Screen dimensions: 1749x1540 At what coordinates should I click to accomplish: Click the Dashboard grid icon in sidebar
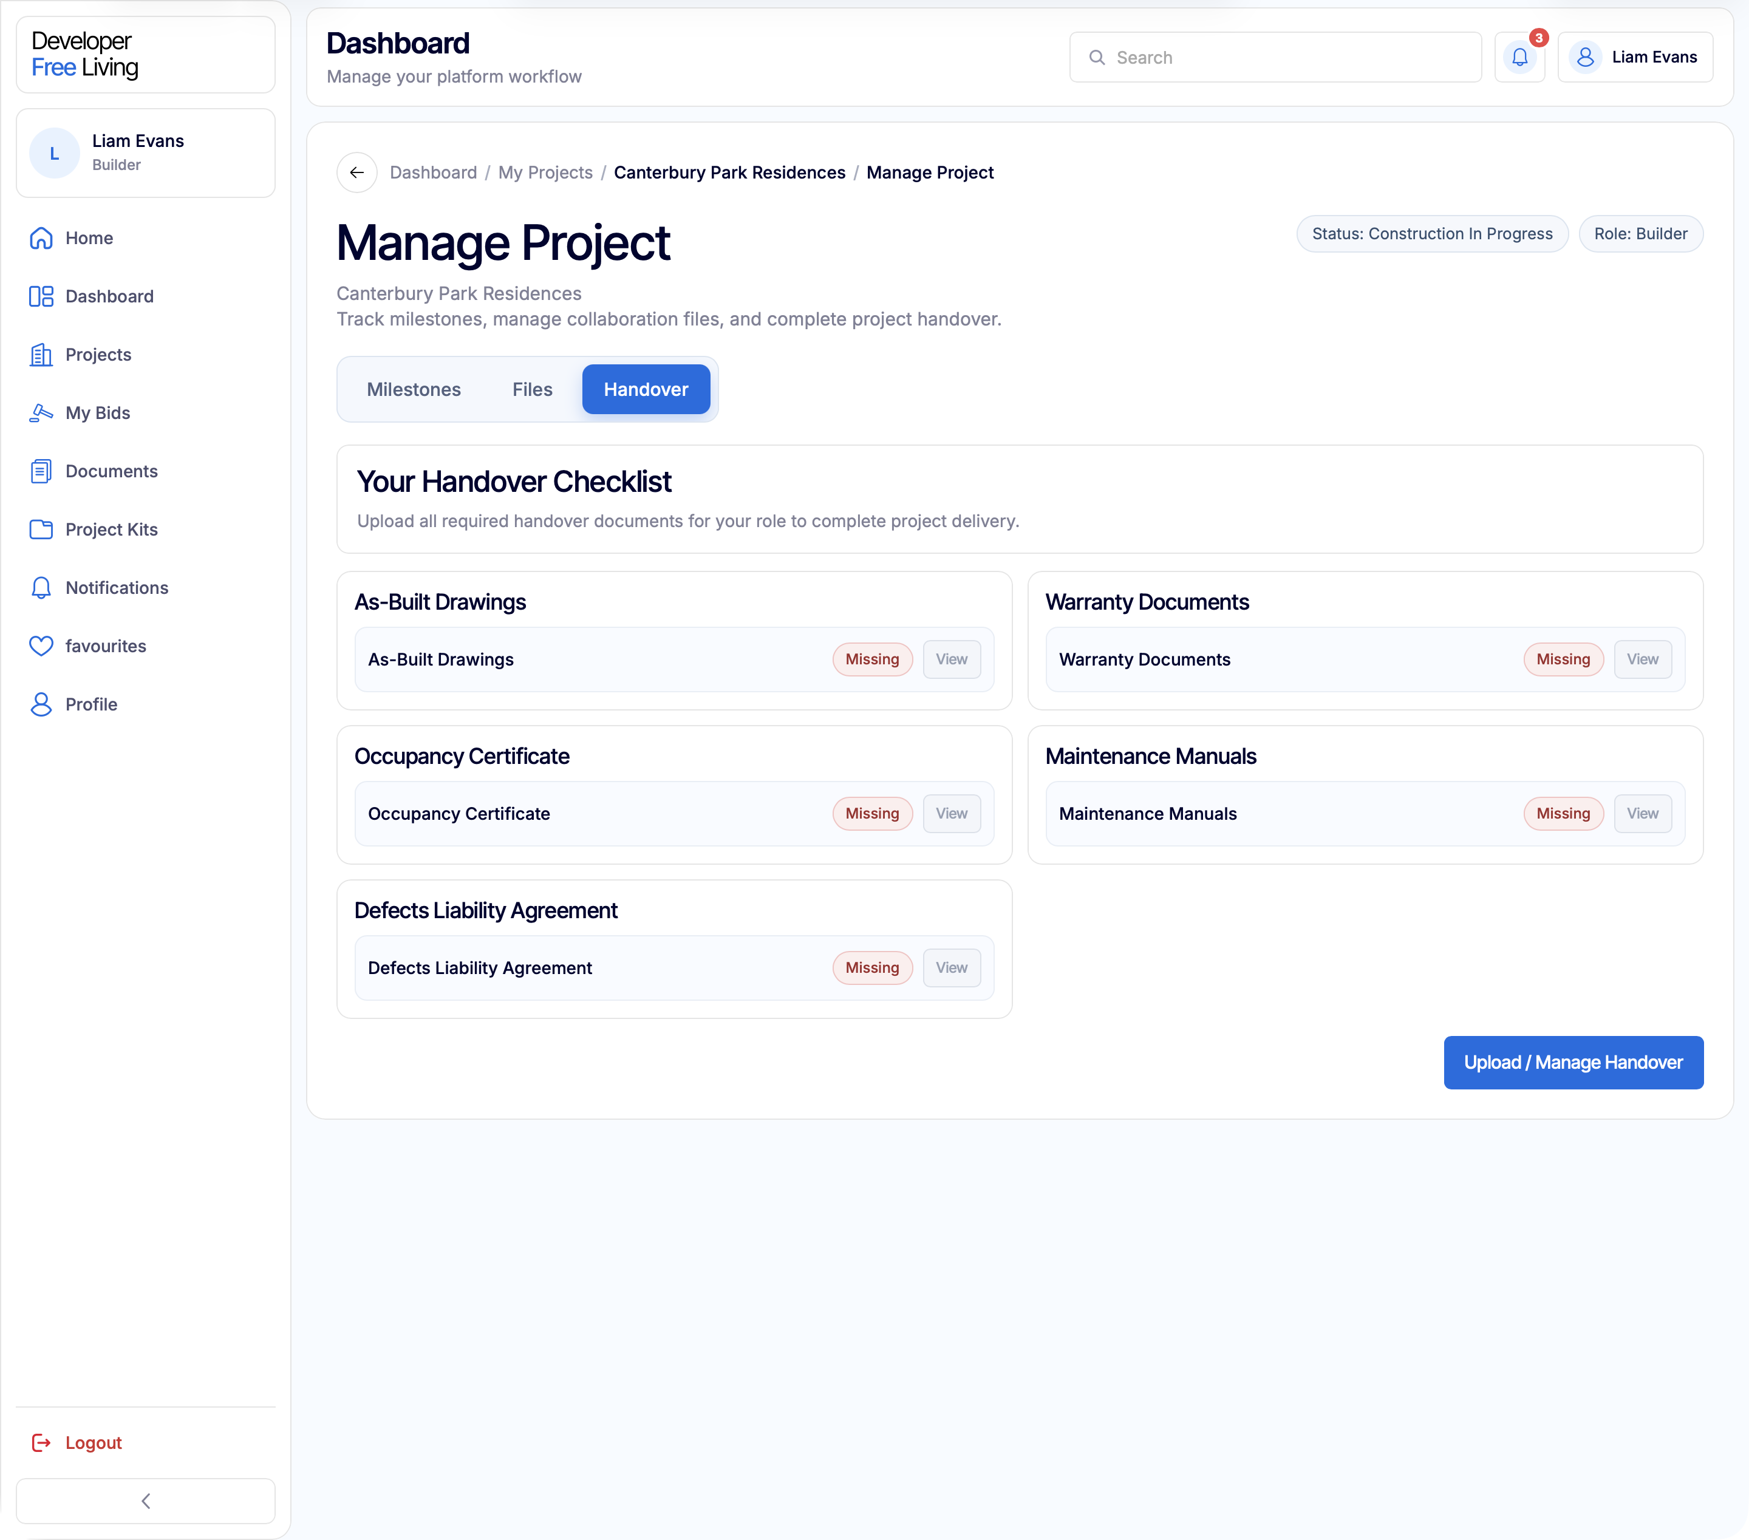point(41,296)
